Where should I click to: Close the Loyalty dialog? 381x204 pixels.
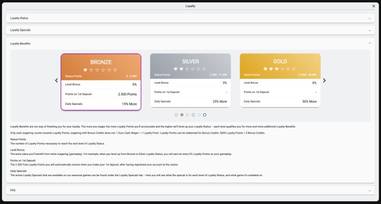pyautogui.click(x=373, y=6)
